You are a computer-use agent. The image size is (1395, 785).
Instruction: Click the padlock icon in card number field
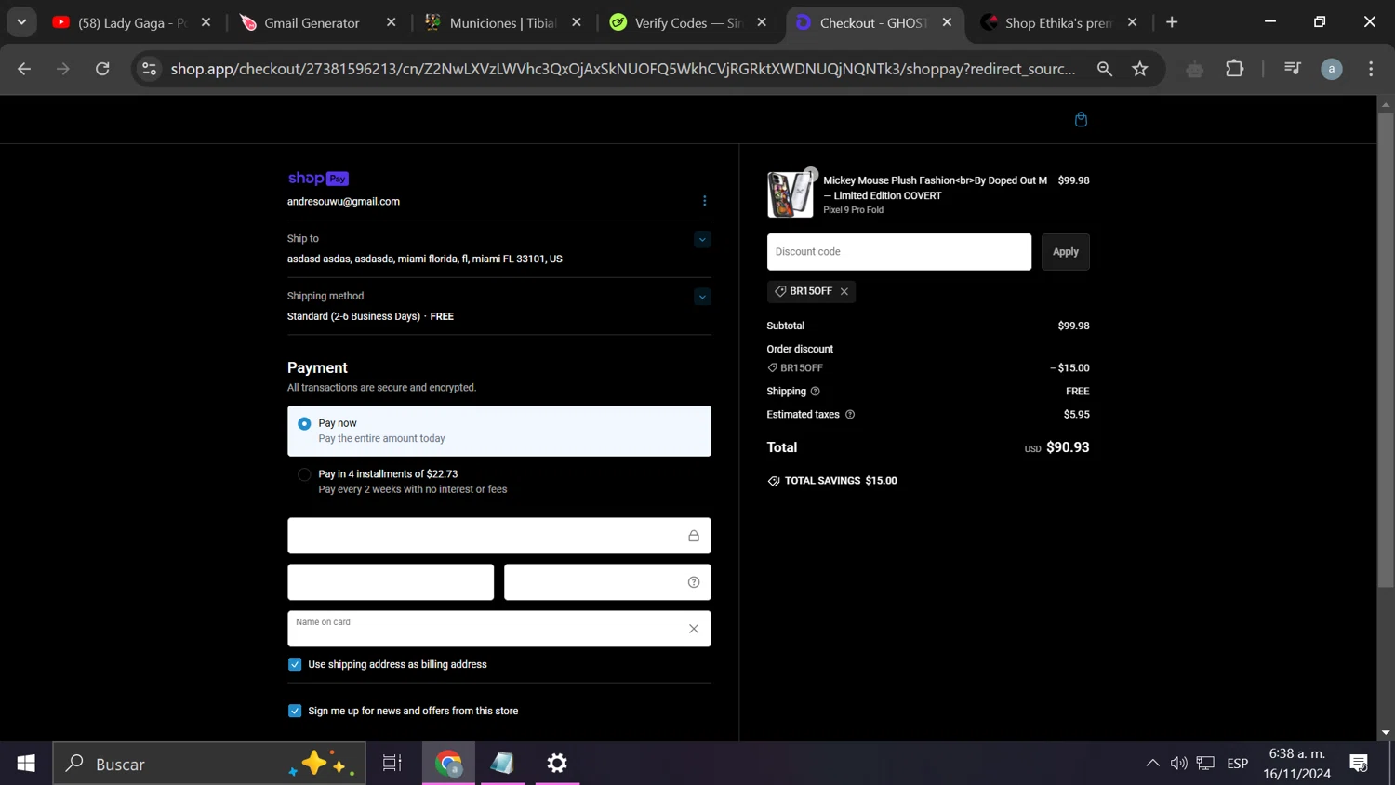pyautogui.click(x=694, y=536)
